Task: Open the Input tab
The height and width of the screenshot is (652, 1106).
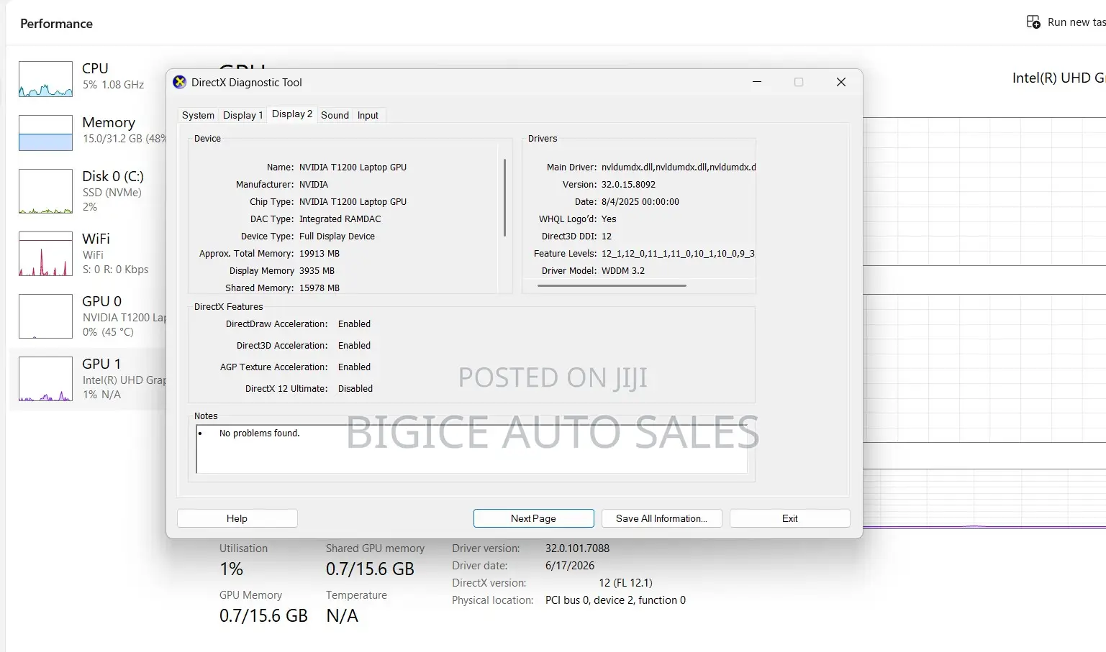Action: pos(368,115)
